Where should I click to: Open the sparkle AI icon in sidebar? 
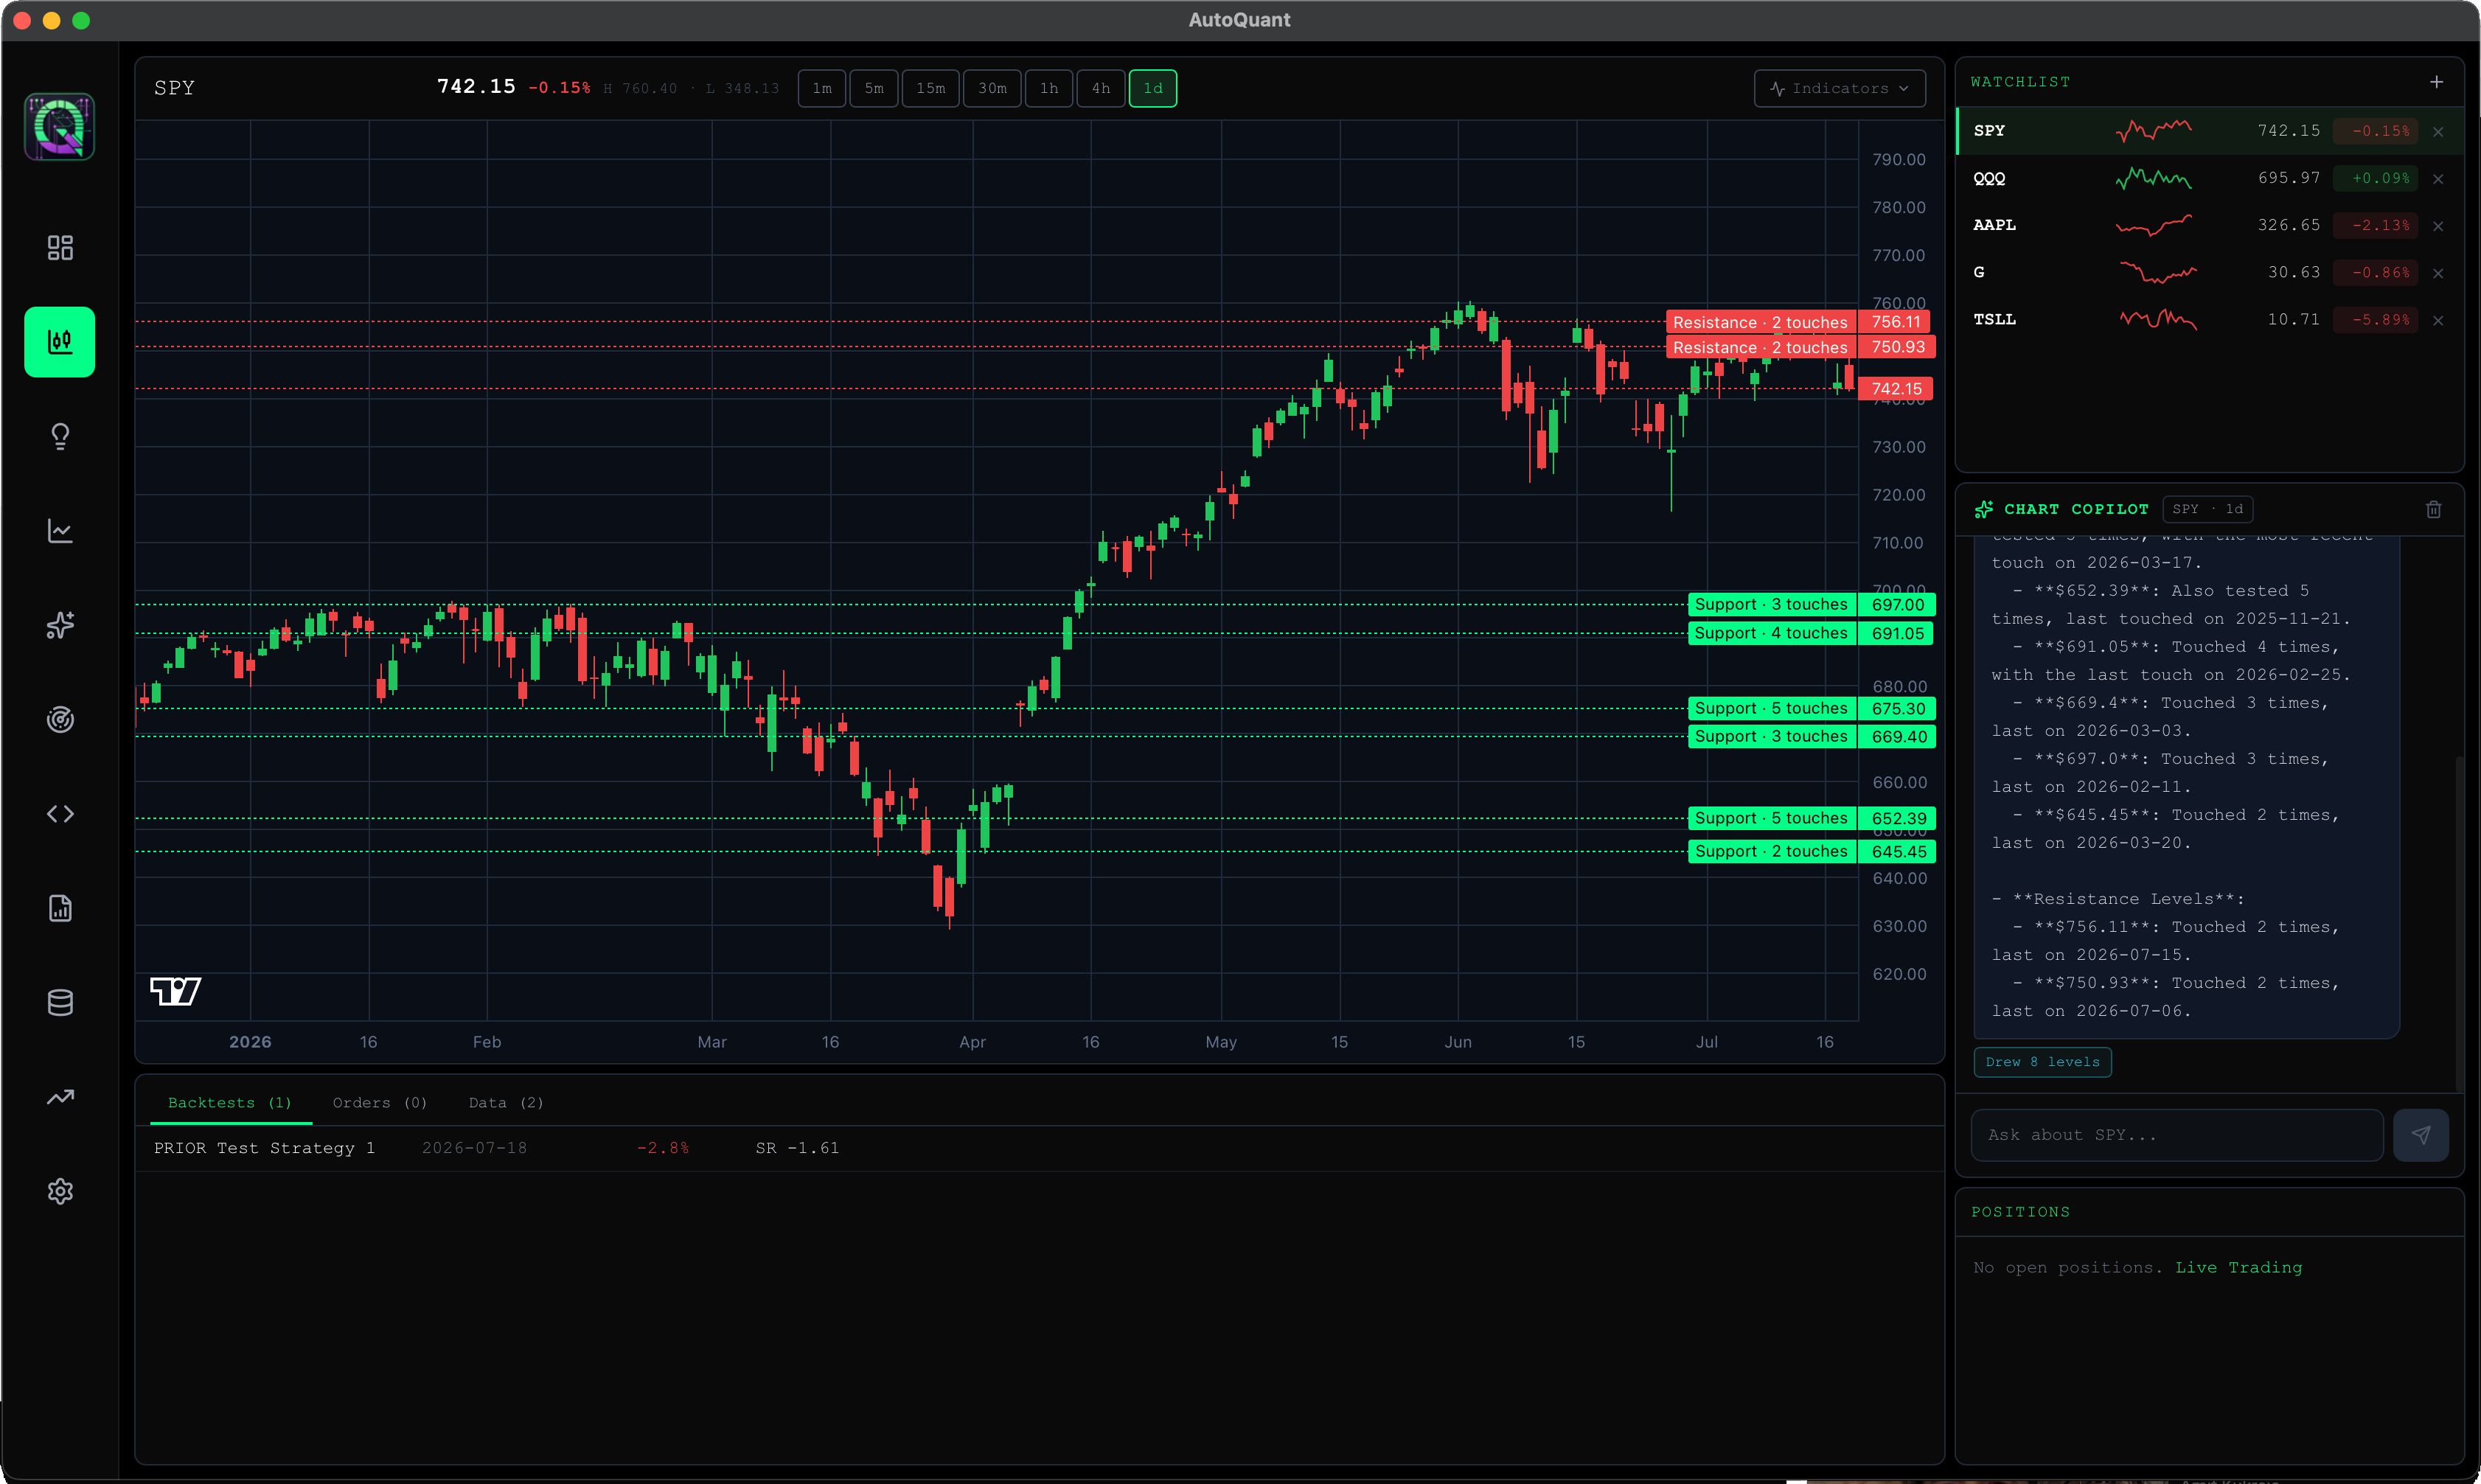(60, 625)
